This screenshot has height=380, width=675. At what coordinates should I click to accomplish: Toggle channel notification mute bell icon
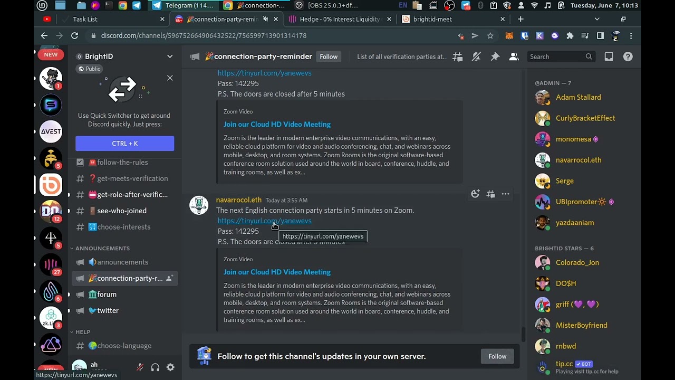point(476,56)
